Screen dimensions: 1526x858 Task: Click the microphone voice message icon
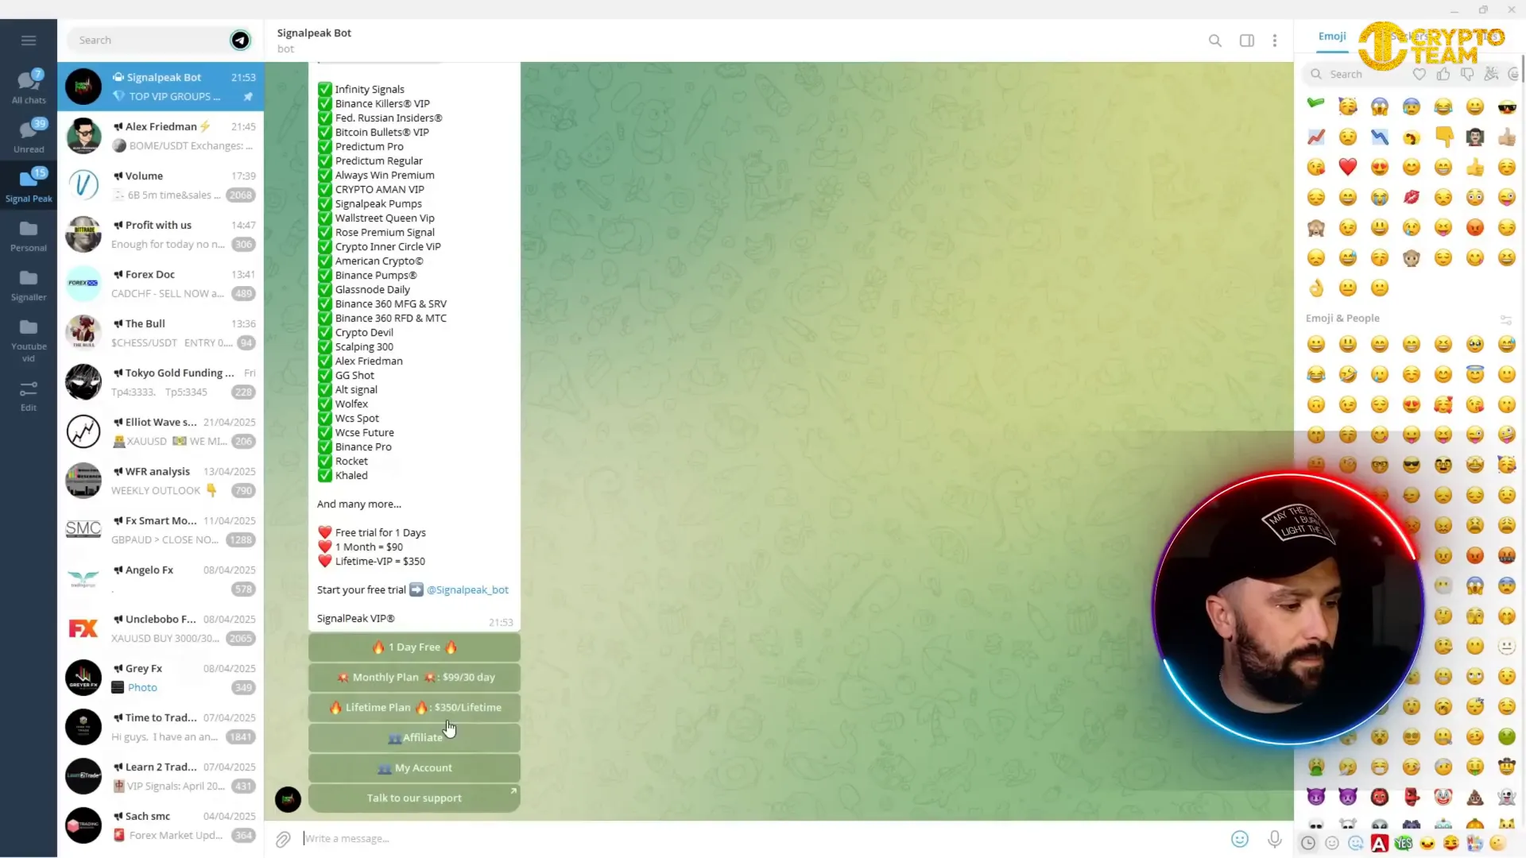click(x=1275, y=839)
